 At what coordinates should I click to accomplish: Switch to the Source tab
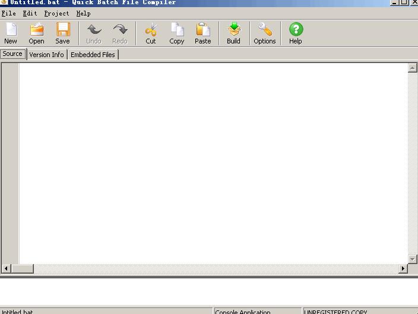pyautogui.click(x=12, y=54)
